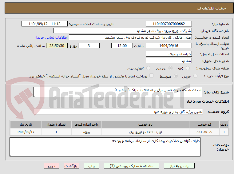Click the بازگشت back button

tap(71, 166)
